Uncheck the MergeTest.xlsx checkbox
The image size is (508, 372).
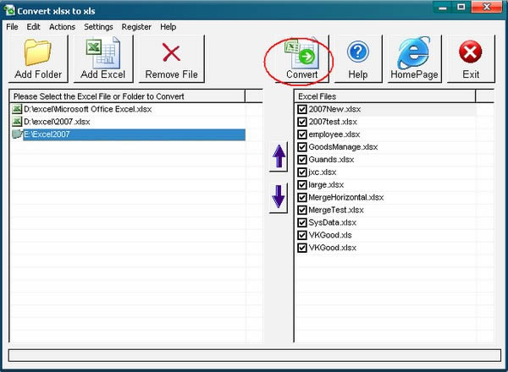click(x=302, y=211)
